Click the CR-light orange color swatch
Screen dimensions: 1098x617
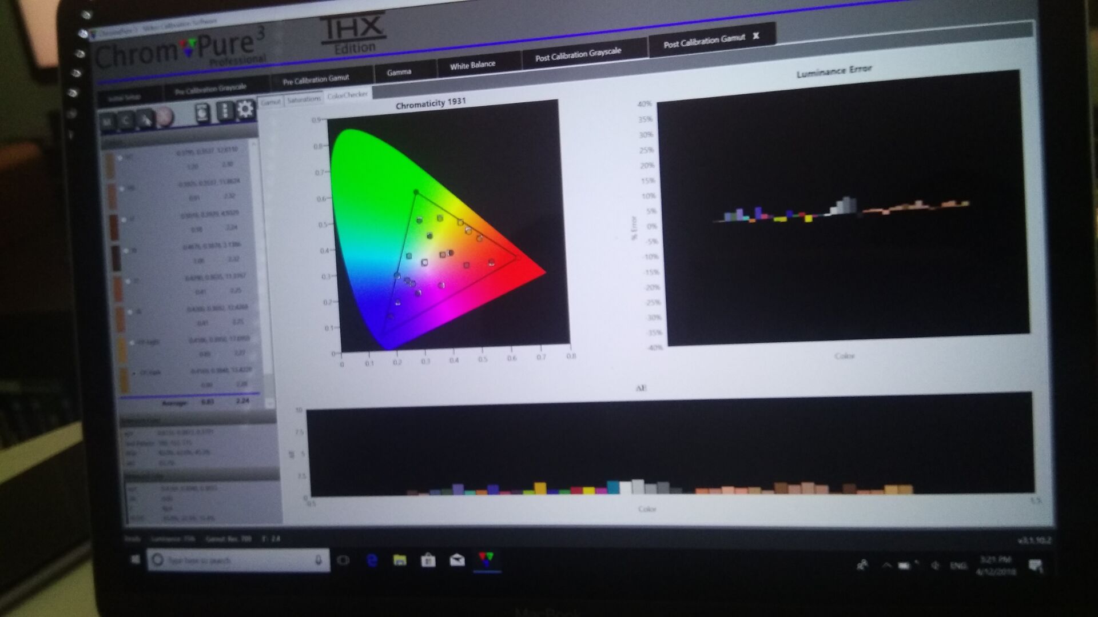pyautogui.click(x=122, y=350)
